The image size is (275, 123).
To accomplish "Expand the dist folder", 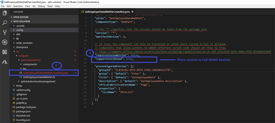I will pos(44,34).
